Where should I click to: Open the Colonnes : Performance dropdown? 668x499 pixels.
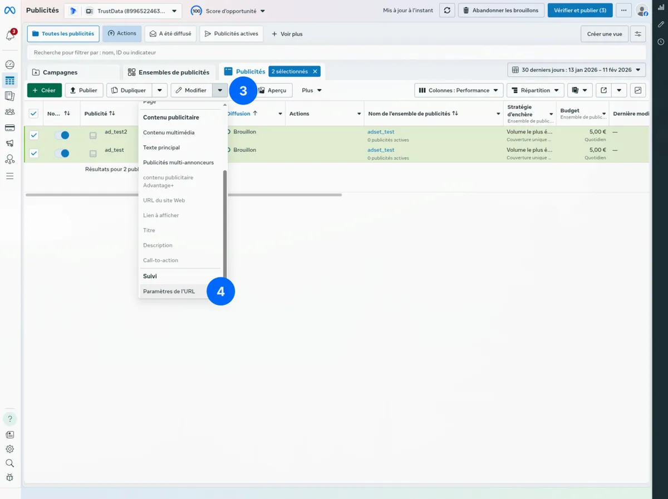459,90
